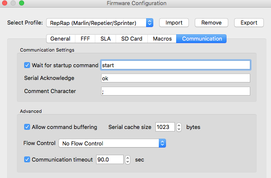271x178 pixels.
Task: Decrease Communication timeout with stepper down arrow
Action: tap(127, 162)
